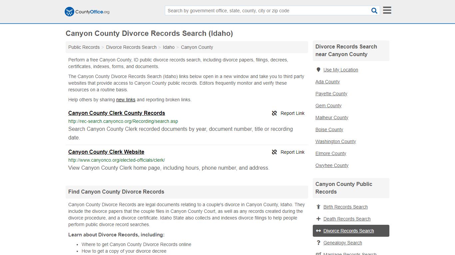The height and width of the screenshot is (255, 455).
Task: Click the magnifying glass search icon
Action: tap(374, 11)
